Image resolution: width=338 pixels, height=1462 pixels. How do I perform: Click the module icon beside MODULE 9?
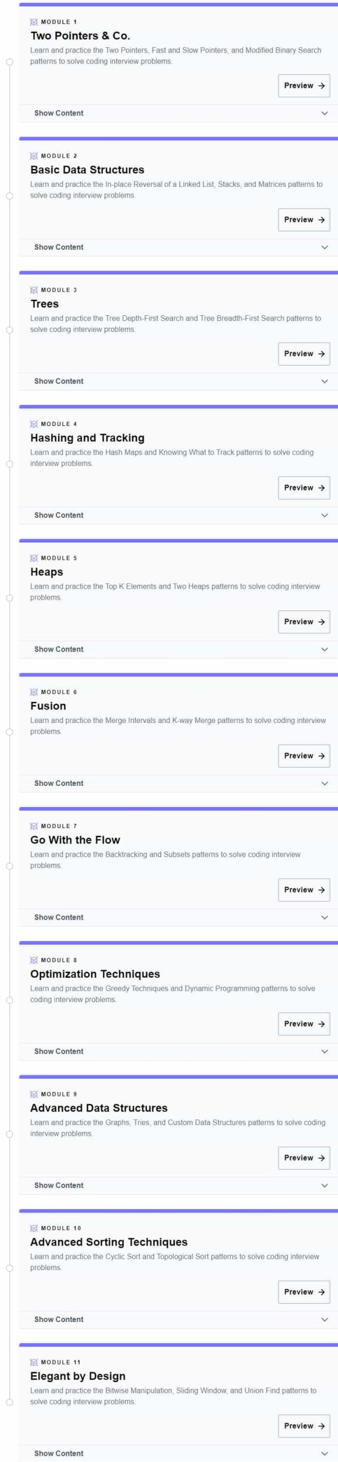[34, 1094]
